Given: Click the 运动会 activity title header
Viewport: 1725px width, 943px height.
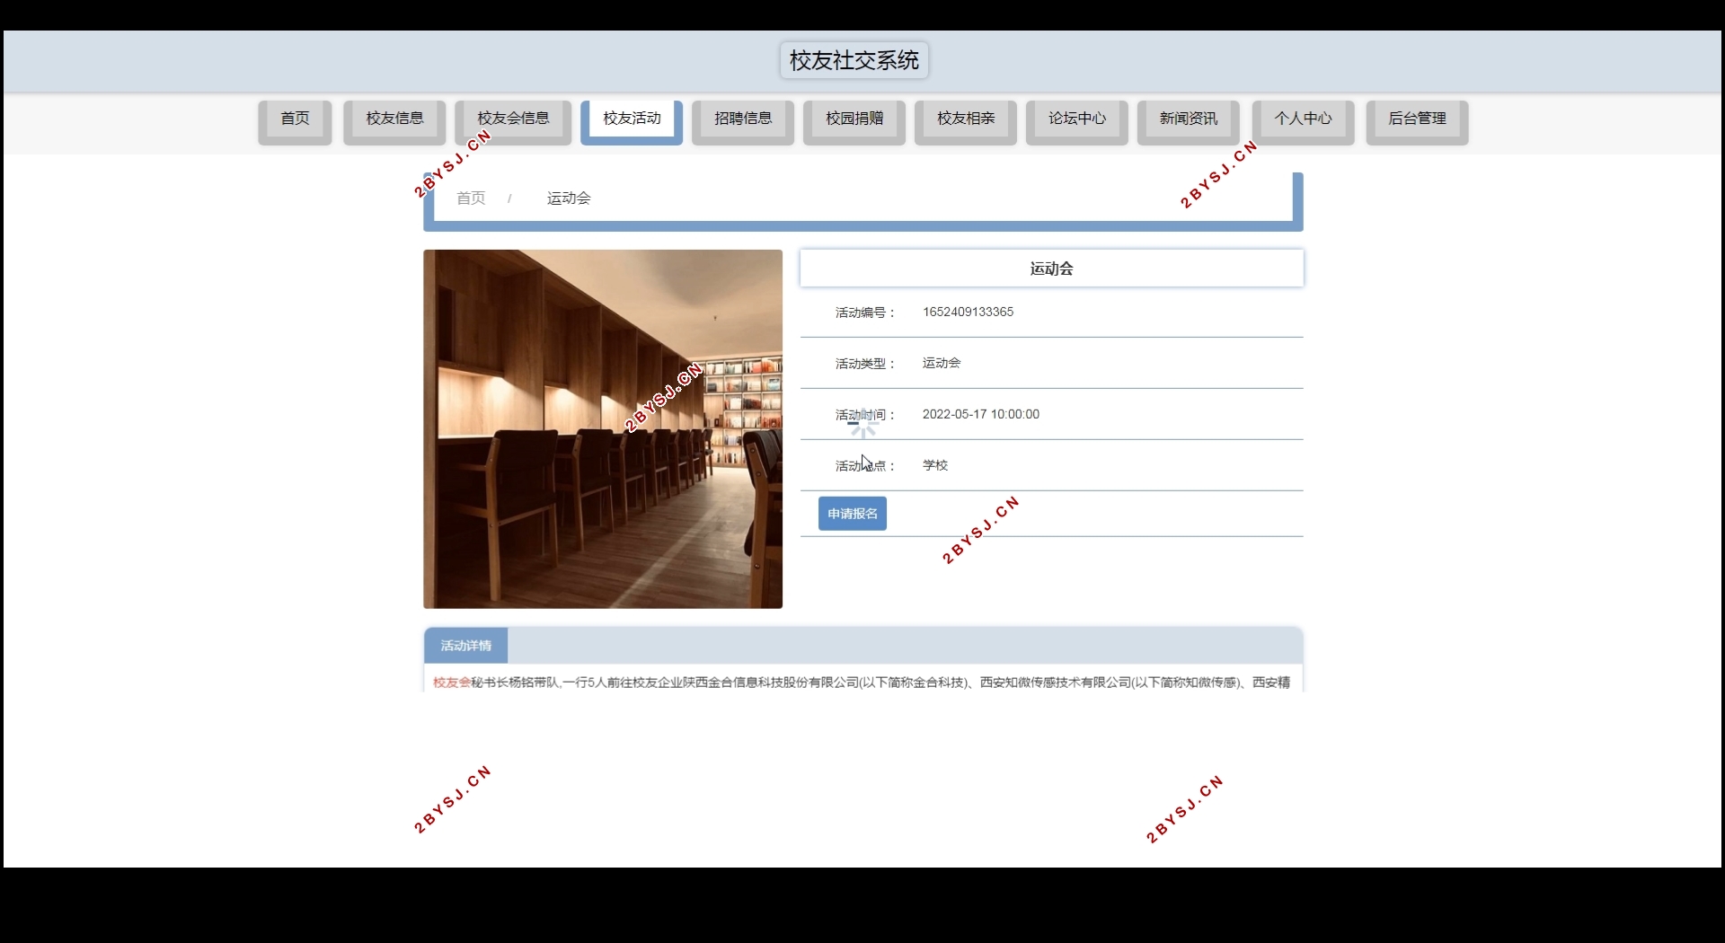Looking at the screenshot, I should point(1049,268).
